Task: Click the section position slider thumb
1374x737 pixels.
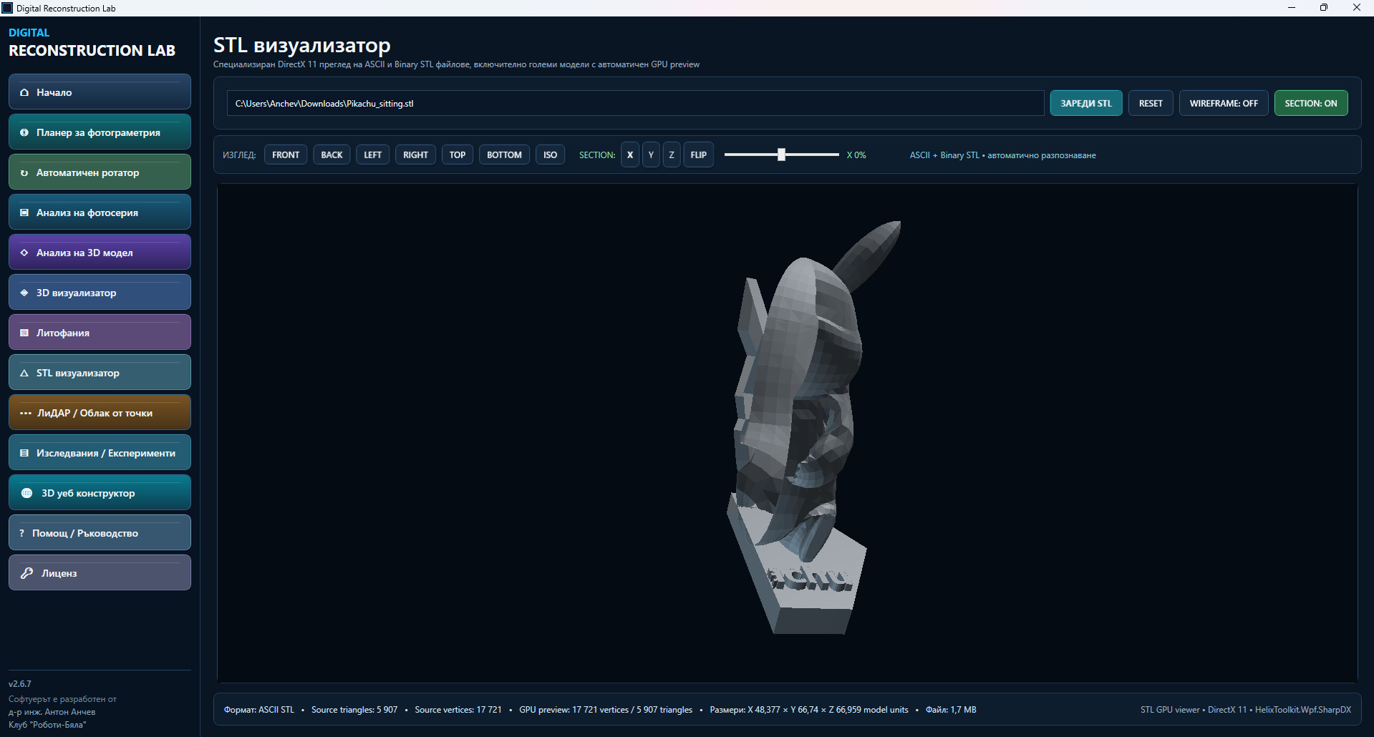Action: pos(781,155)
